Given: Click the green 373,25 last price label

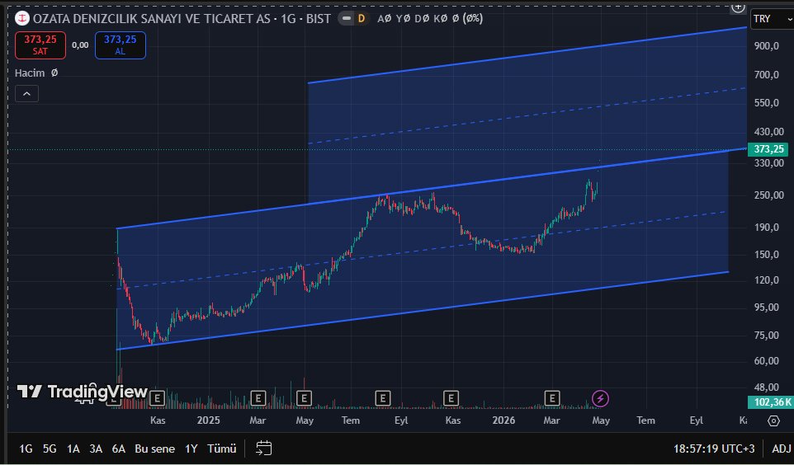Looking at the screenshot, I should pos(768,149).
